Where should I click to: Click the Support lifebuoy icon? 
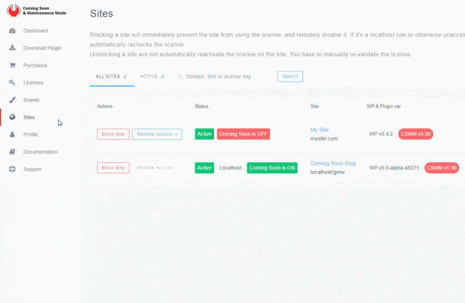tap(13, 169)
